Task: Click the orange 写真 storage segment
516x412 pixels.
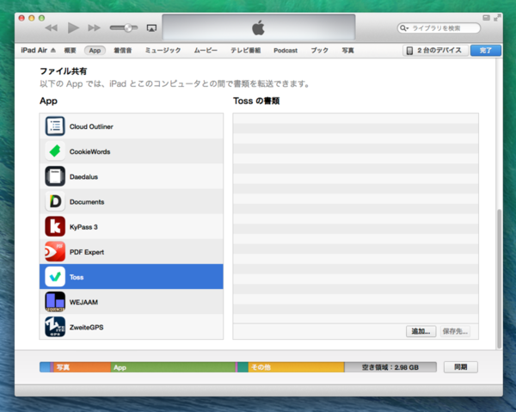Action: [x=82, y=367]
